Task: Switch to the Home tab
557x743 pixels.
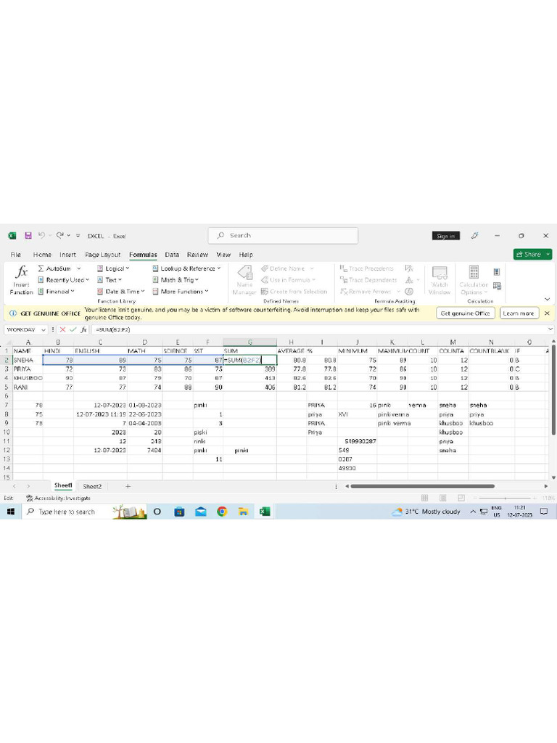Action: click(42, 255)
